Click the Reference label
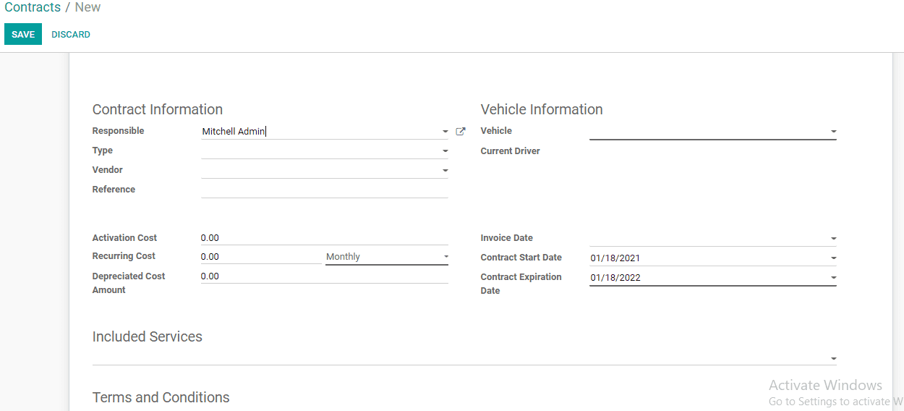The width and height of the screenshot is (904, 411). pyautogui.click(x=114, y=190)
